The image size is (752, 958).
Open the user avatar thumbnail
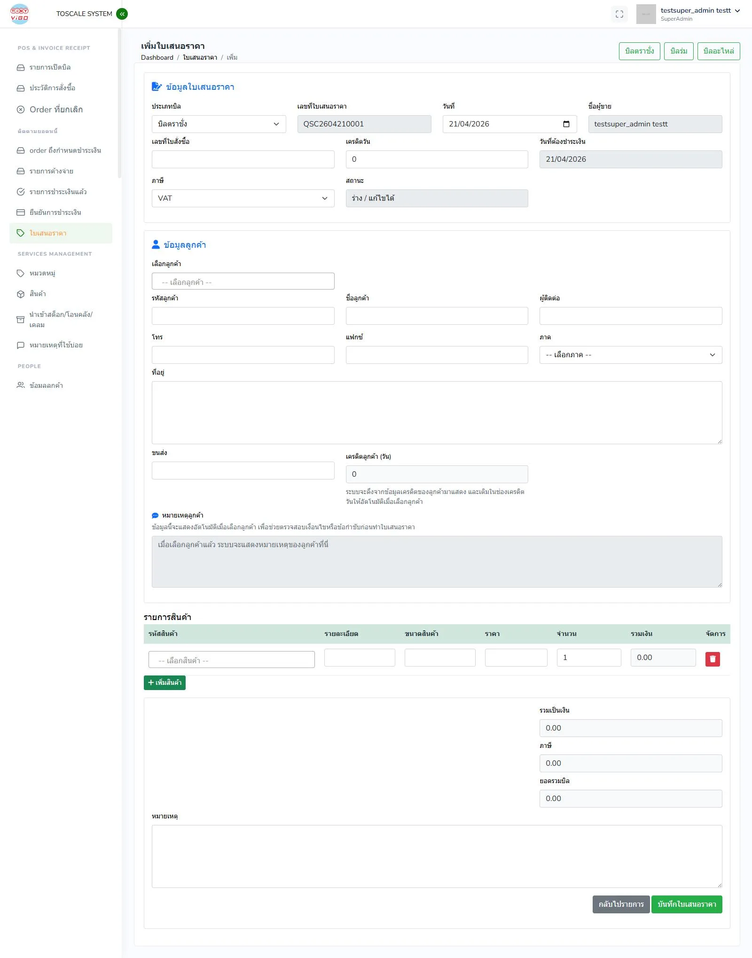tap(646, 14)
